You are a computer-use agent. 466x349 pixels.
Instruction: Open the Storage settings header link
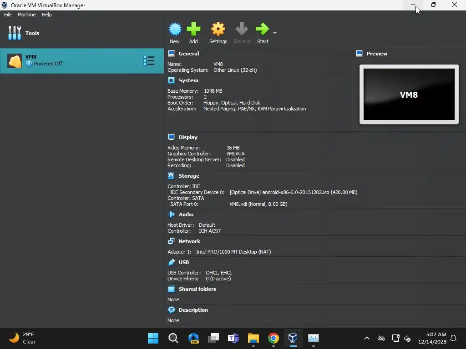(189, 176)
